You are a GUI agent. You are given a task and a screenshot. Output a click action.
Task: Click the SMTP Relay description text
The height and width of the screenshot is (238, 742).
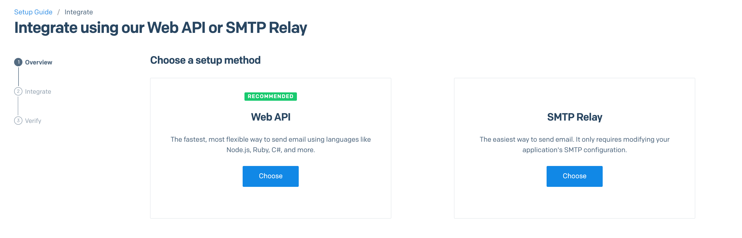tap(574, 145)
